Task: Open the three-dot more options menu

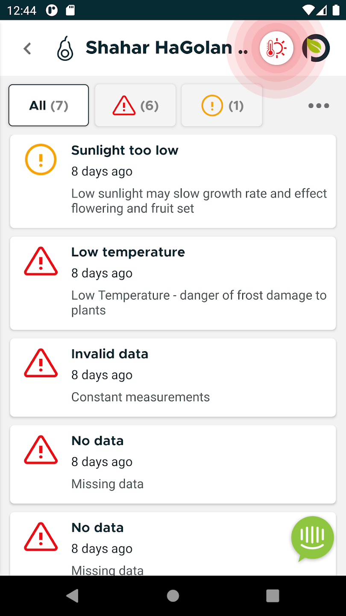Action: coord(319,106)
